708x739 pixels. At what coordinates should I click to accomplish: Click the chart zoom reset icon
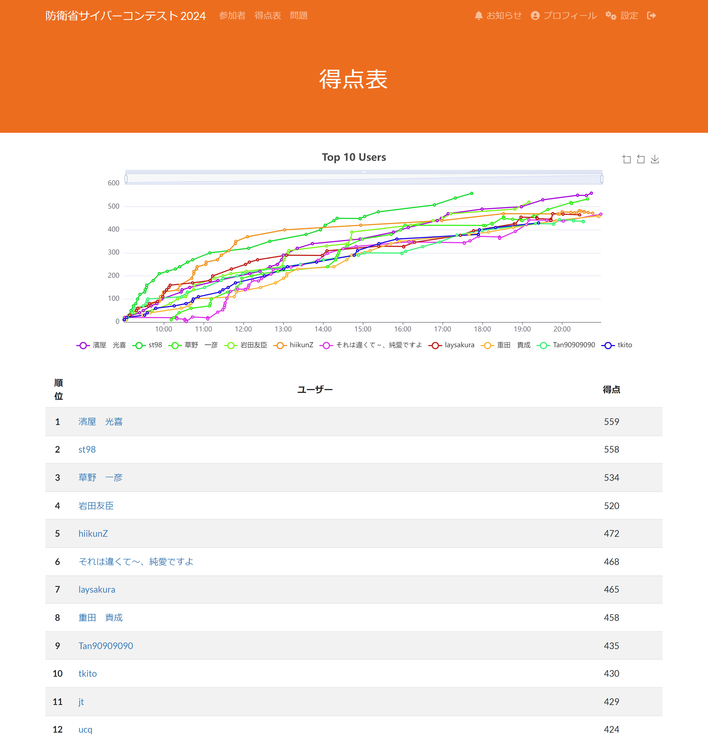tap(641, 159)
